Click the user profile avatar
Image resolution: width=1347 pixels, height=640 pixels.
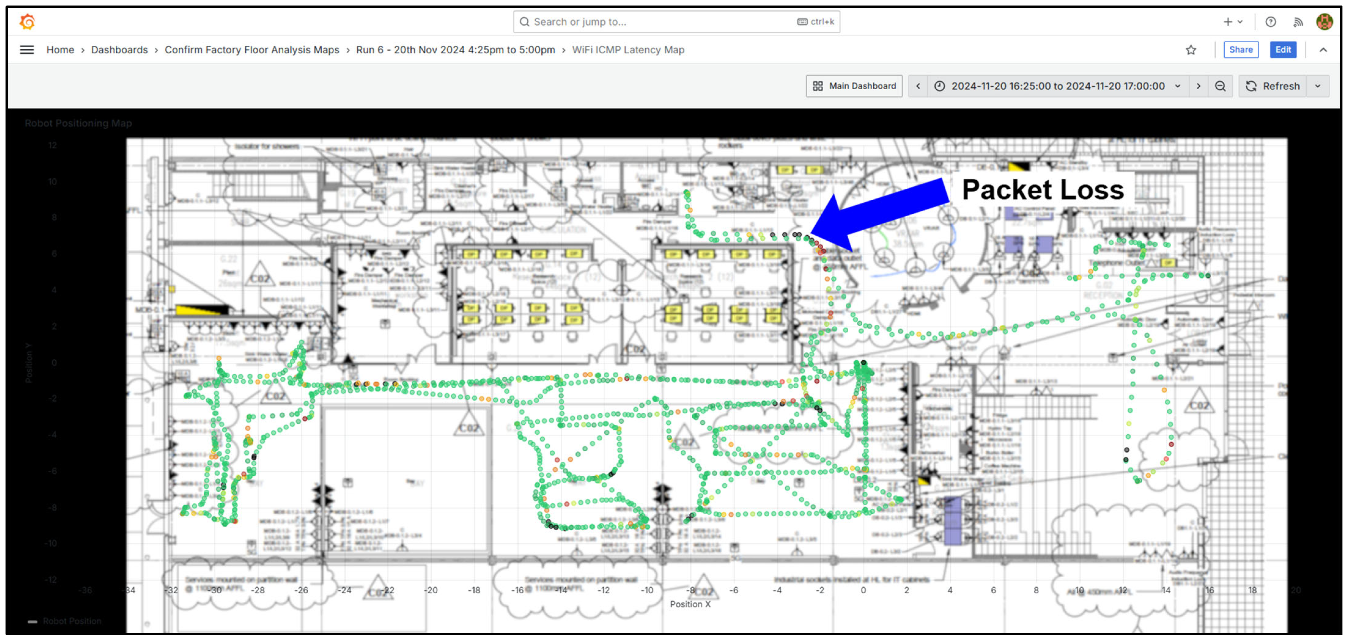1324,22
